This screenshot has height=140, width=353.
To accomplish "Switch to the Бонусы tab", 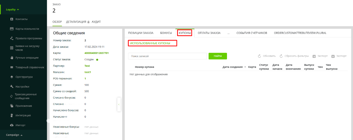I will pyautogui.click(x=166, y=33).
